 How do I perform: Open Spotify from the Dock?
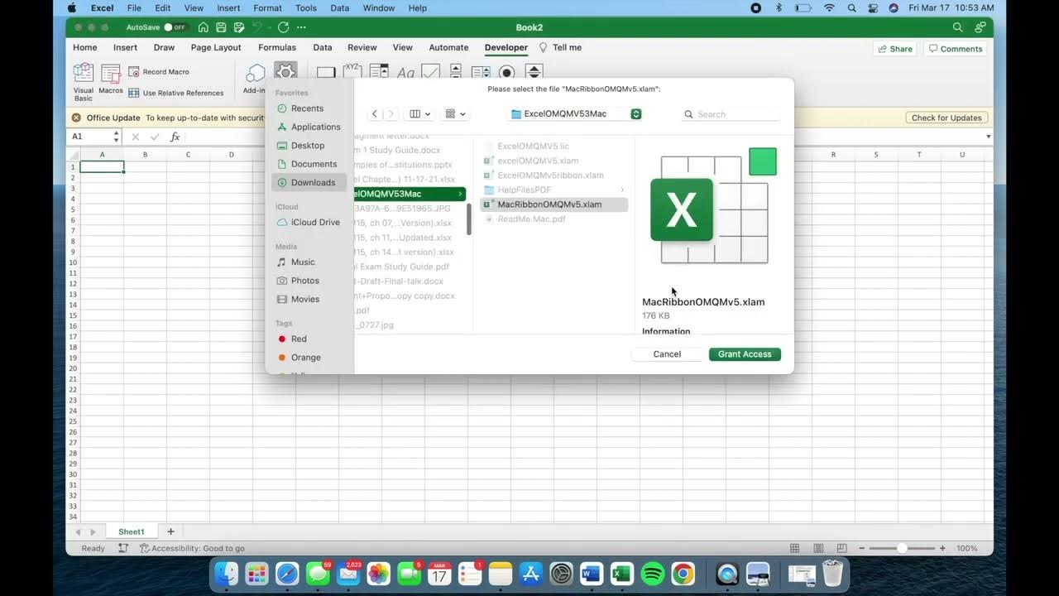[x=653, y=573]
